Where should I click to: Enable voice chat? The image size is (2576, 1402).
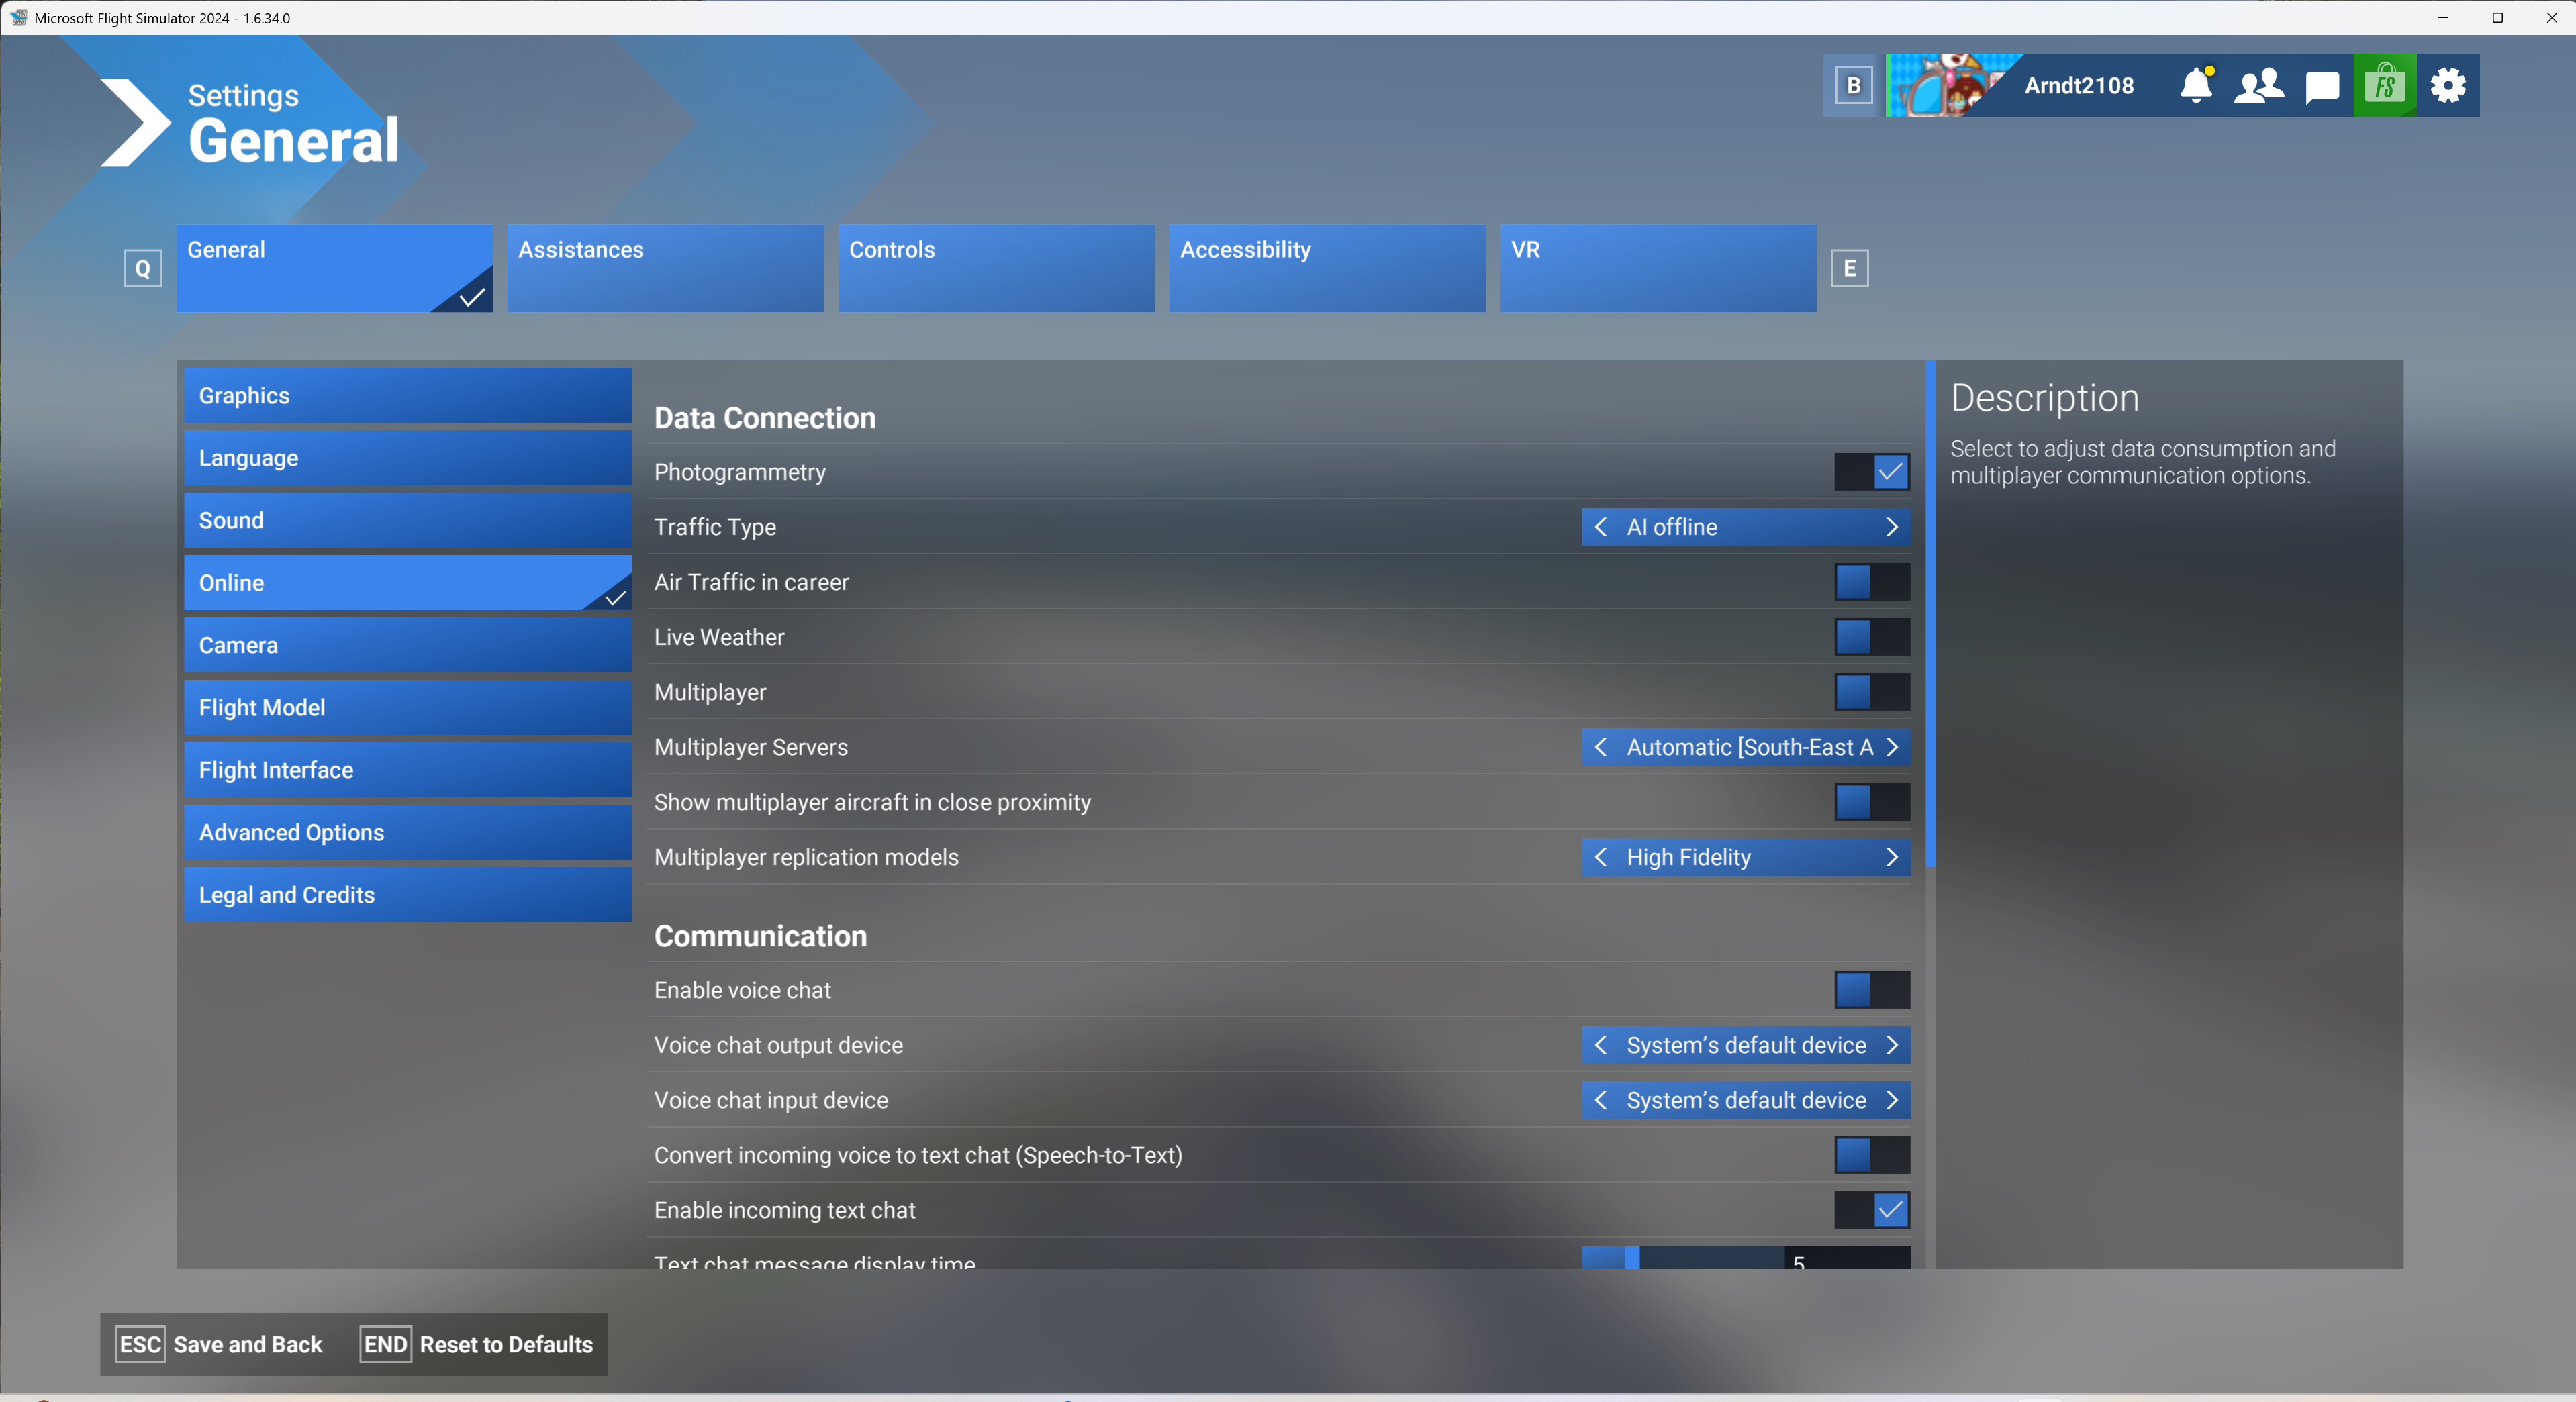[x=1870, y=990]
